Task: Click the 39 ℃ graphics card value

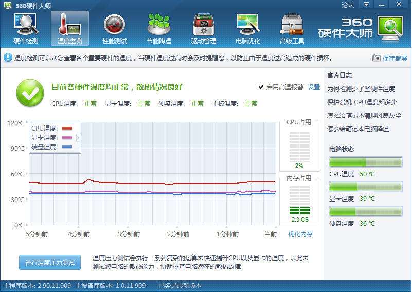Action: (367, 199)
